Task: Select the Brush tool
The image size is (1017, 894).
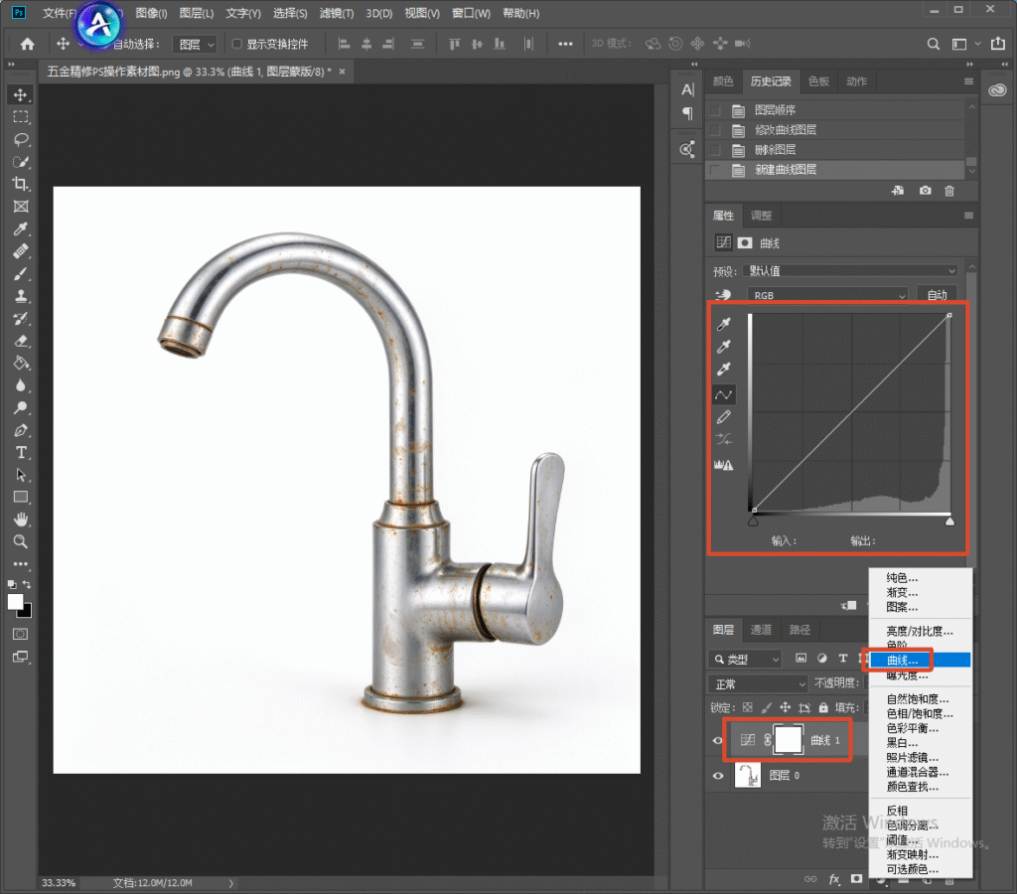Action: pos(21,274)
